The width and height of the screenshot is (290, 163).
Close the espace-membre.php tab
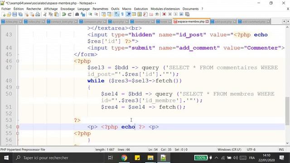point(207,22)
